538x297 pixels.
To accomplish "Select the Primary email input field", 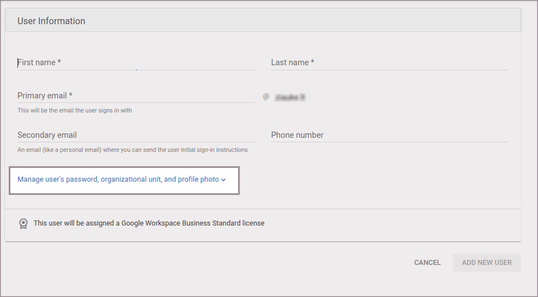I will point(135,96).
